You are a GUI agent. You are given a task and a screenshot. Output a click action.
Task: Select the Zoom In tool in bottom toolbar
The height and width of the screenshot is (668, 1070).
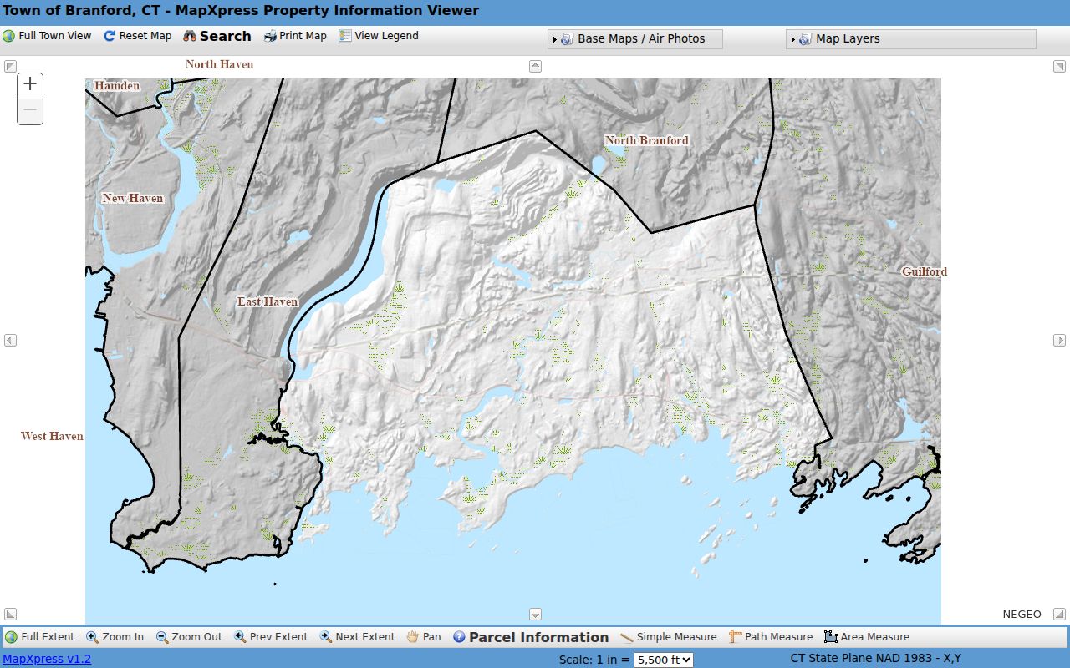pos(115,637)
